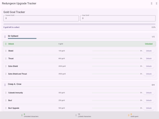This screenshot has height=119, width=159.
Task: Unlock Cobweb Immunity for Creep A. Crow
Action: (x=149, y=93)
